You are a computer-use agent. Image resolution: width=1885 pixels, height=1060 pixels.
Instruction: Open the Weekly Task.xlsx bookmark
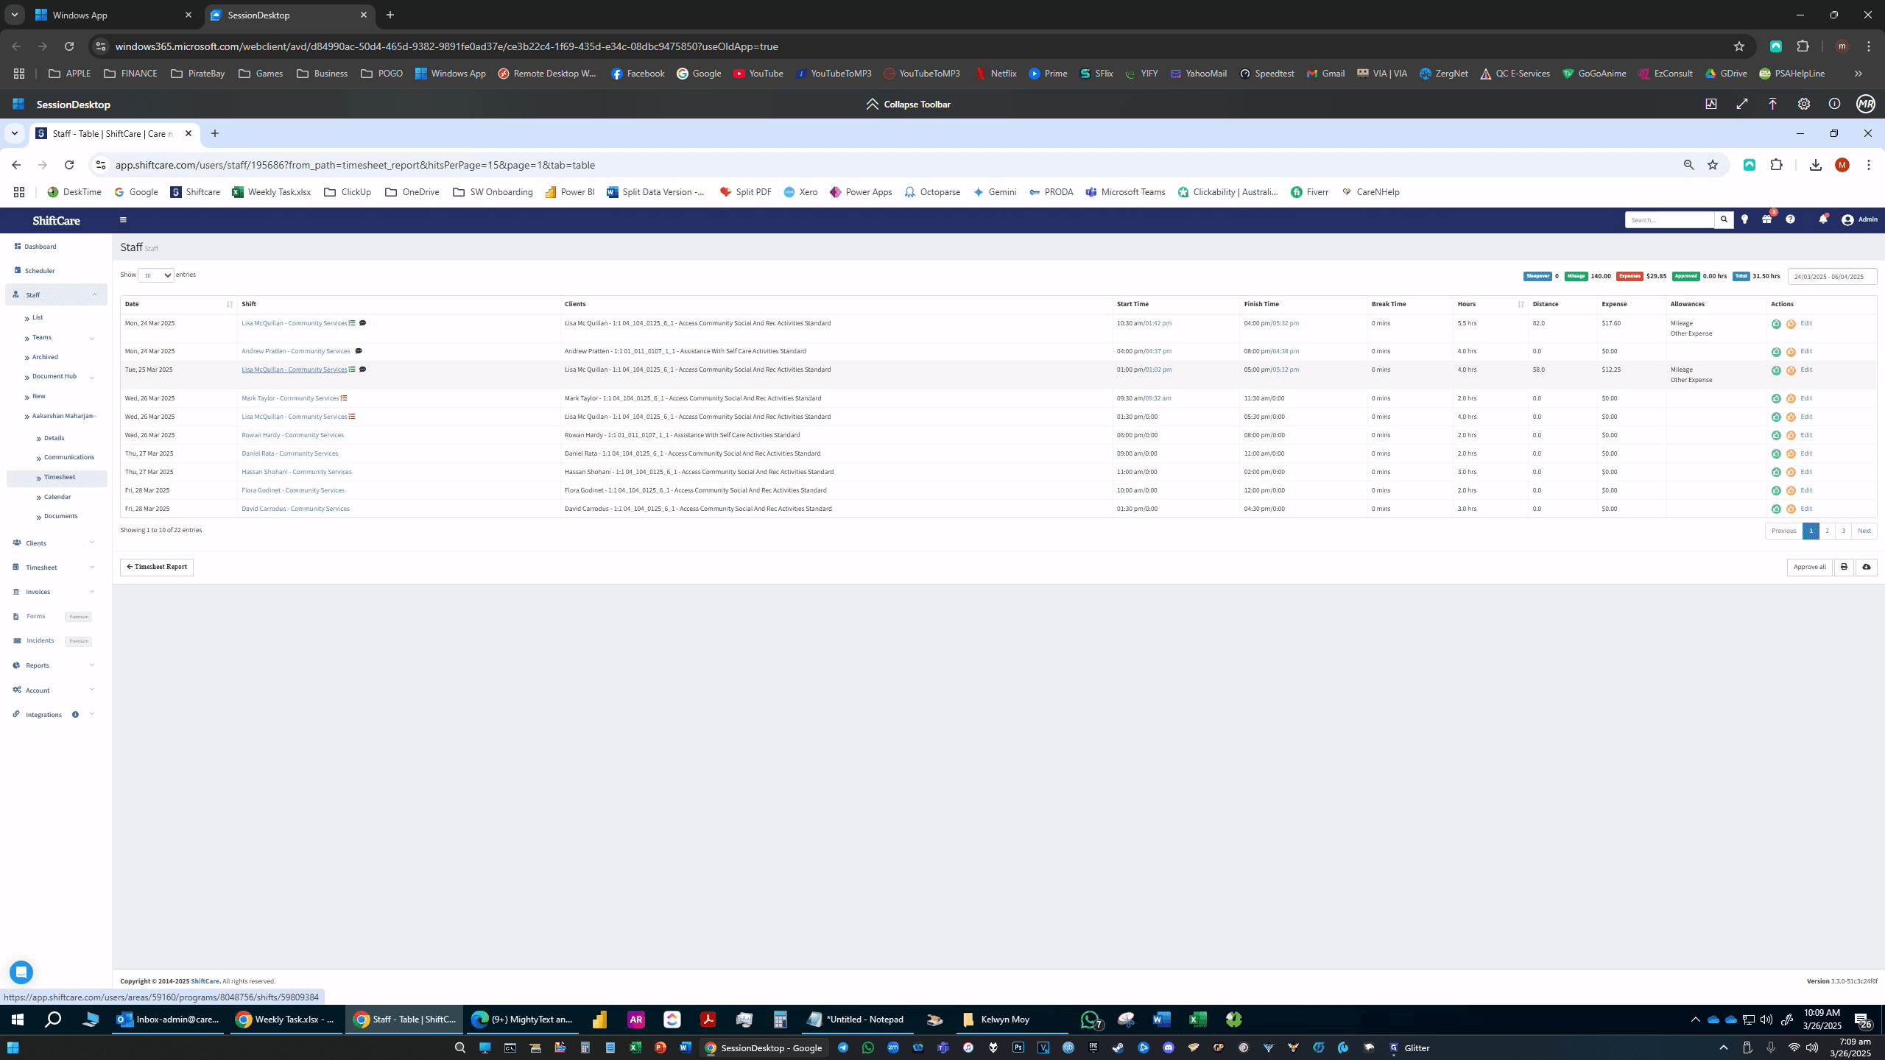click(271, 192)
